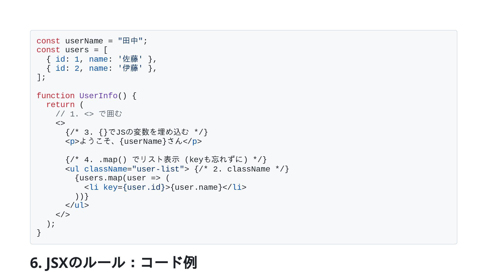Viewport: 487px width, 274px height.
Task: Click the closing fragment tag </>
Action: coord(63,215)
